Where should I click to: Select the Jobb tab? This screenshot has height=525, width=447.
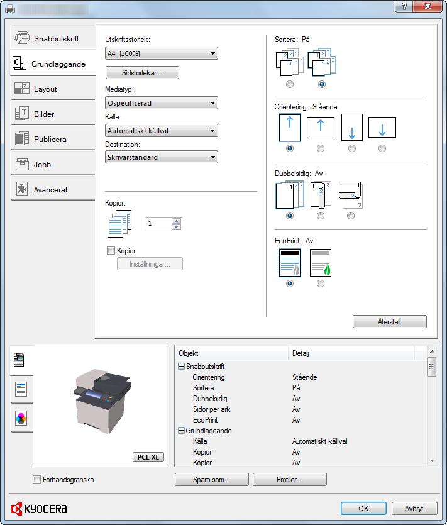53,164
